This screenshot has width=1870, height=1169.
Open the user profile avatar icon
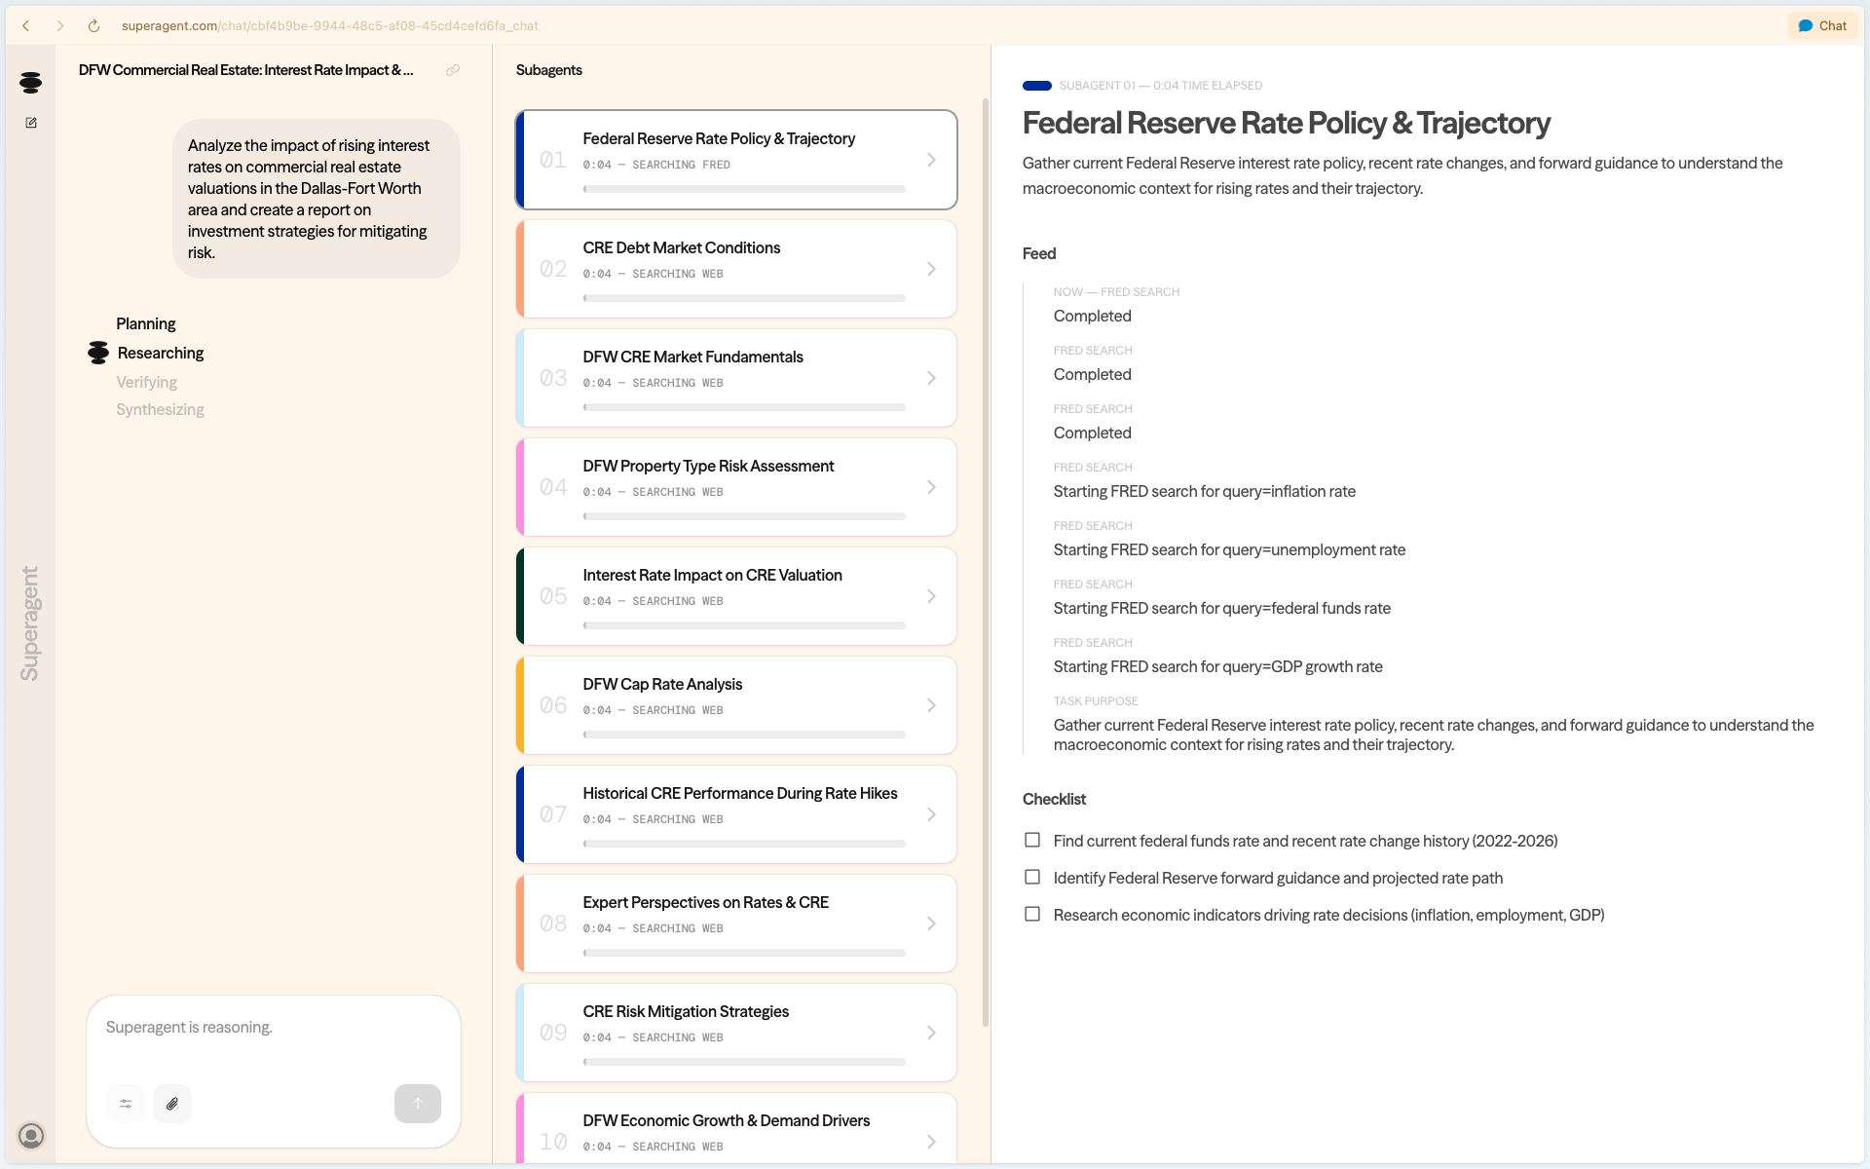[x=31, y=1135]
